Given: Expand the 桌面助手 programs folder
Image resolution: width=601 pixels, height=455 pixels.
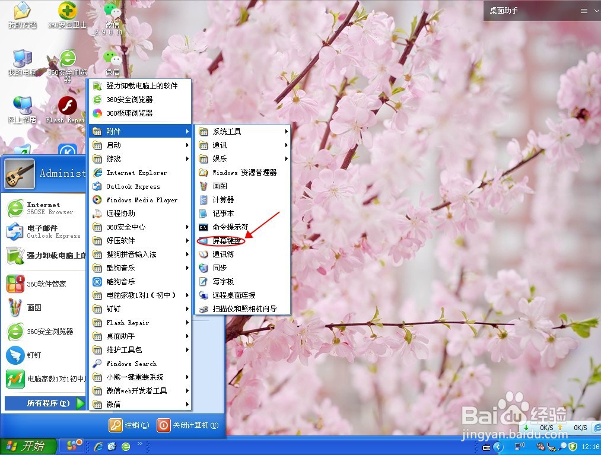Looking at the screenshot, I should coord(140,336).
